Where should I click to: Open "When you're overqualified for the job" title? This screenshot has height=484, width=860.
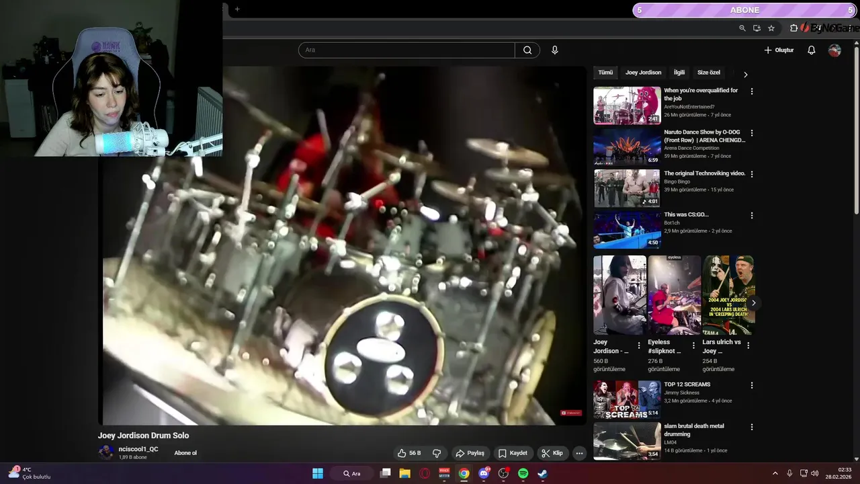tap(701, 94)
